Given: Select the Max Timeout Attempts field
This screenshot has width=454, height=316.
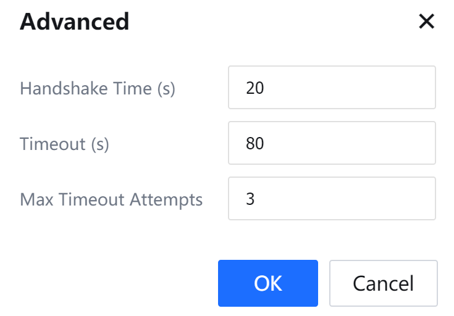Looking at the screenshot, I should [332, 199].
